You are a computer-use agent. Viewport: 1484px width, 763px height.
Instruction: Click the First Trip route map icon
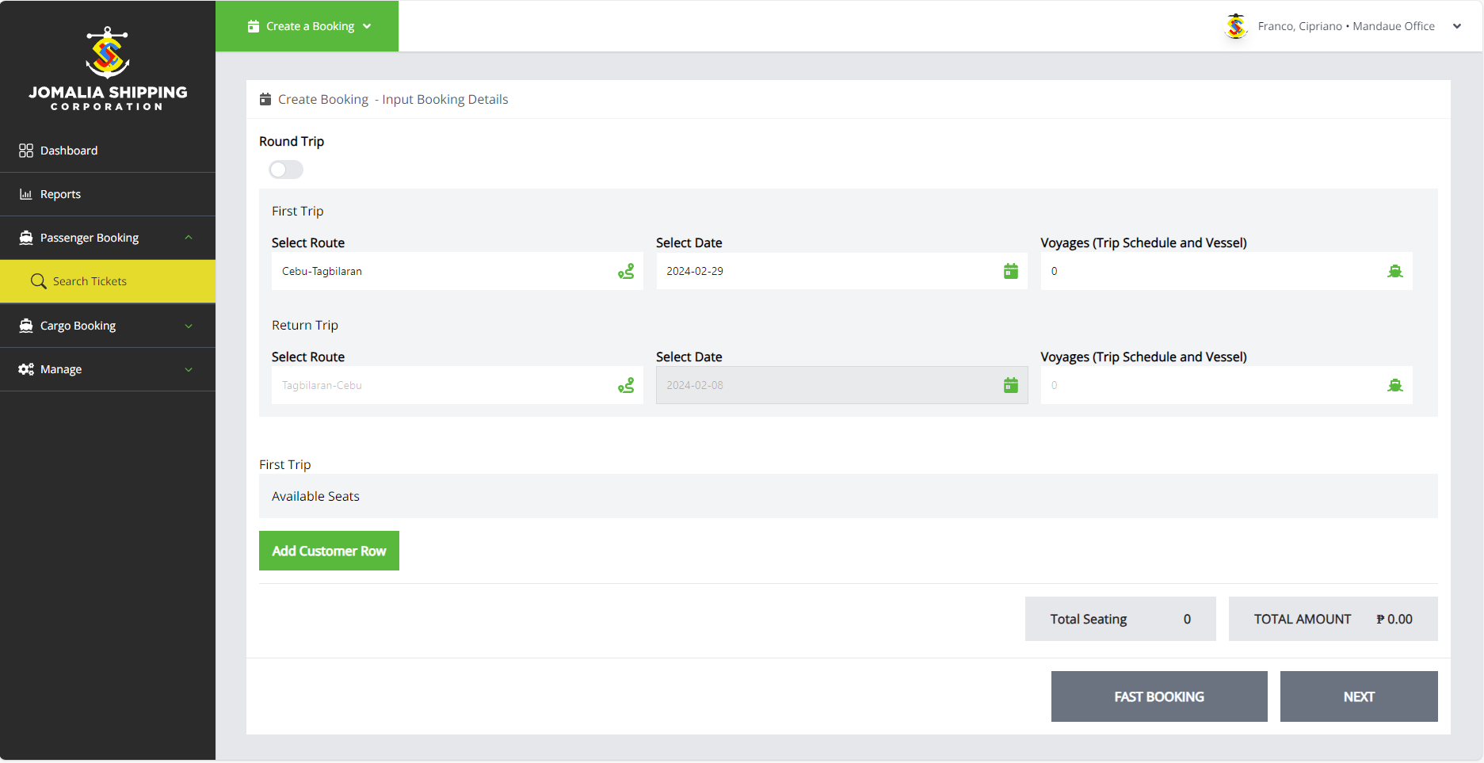(x=626, y=272)
